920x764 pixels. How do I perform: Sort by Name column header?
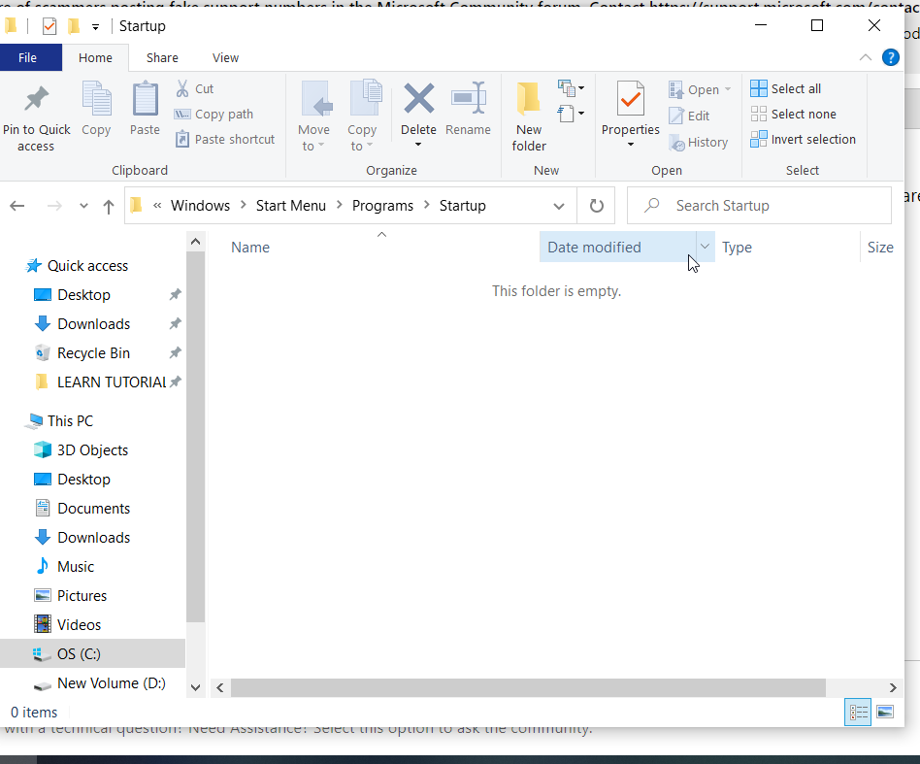tap(250, 247)
